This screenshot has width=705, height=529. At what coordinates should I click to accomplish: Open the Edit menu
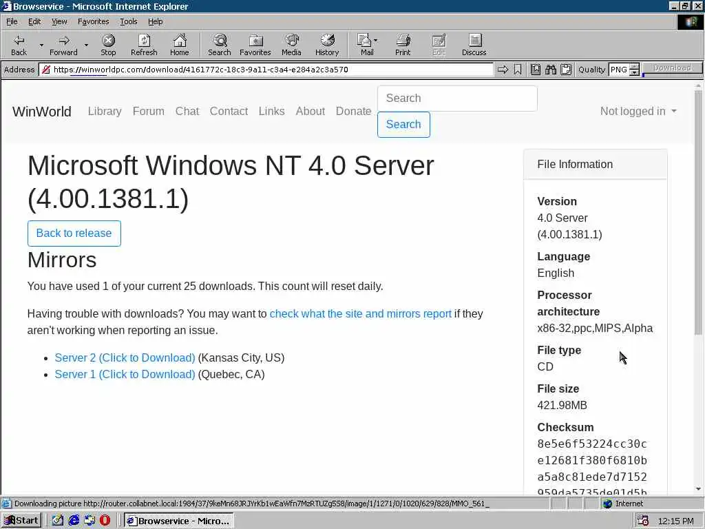coord(34,21)
